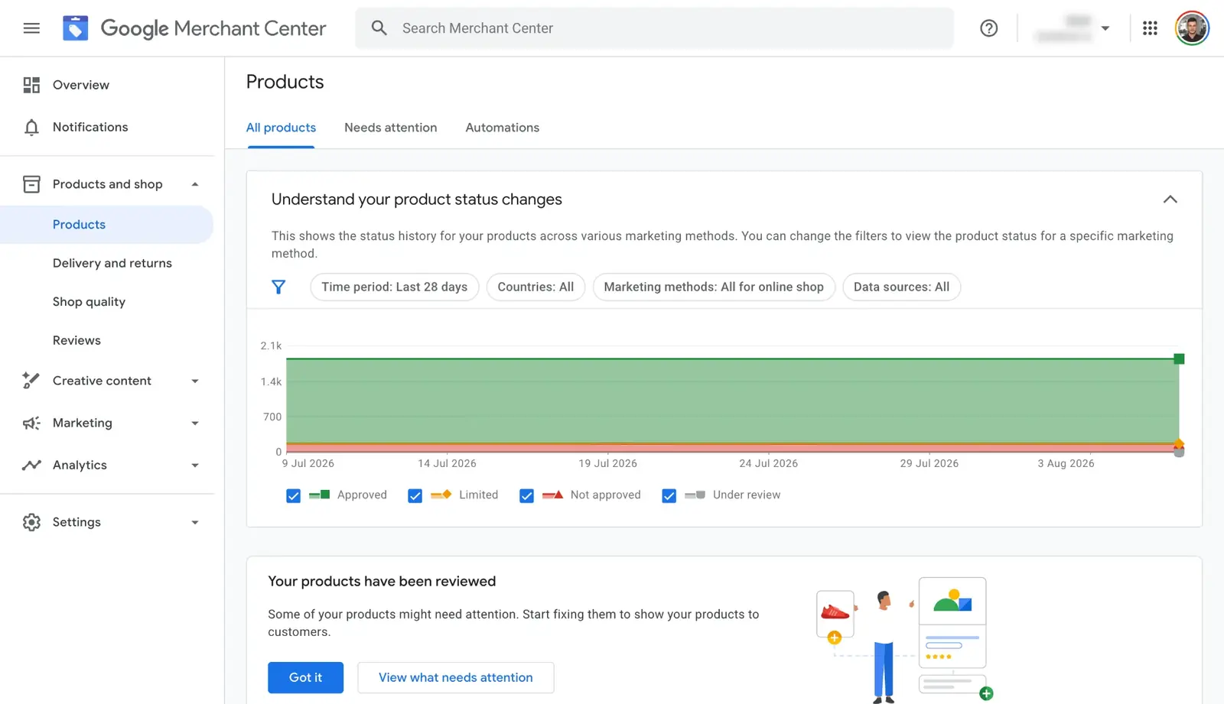Go to Delivery and returns

pyautogui.click(x=112, y=263)
